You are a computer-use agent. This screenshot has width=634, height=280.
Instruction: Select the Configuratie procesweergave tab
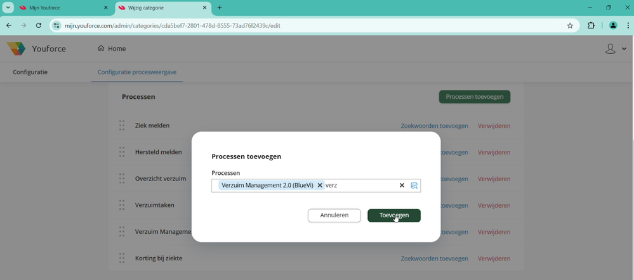(x=136, y=72)
